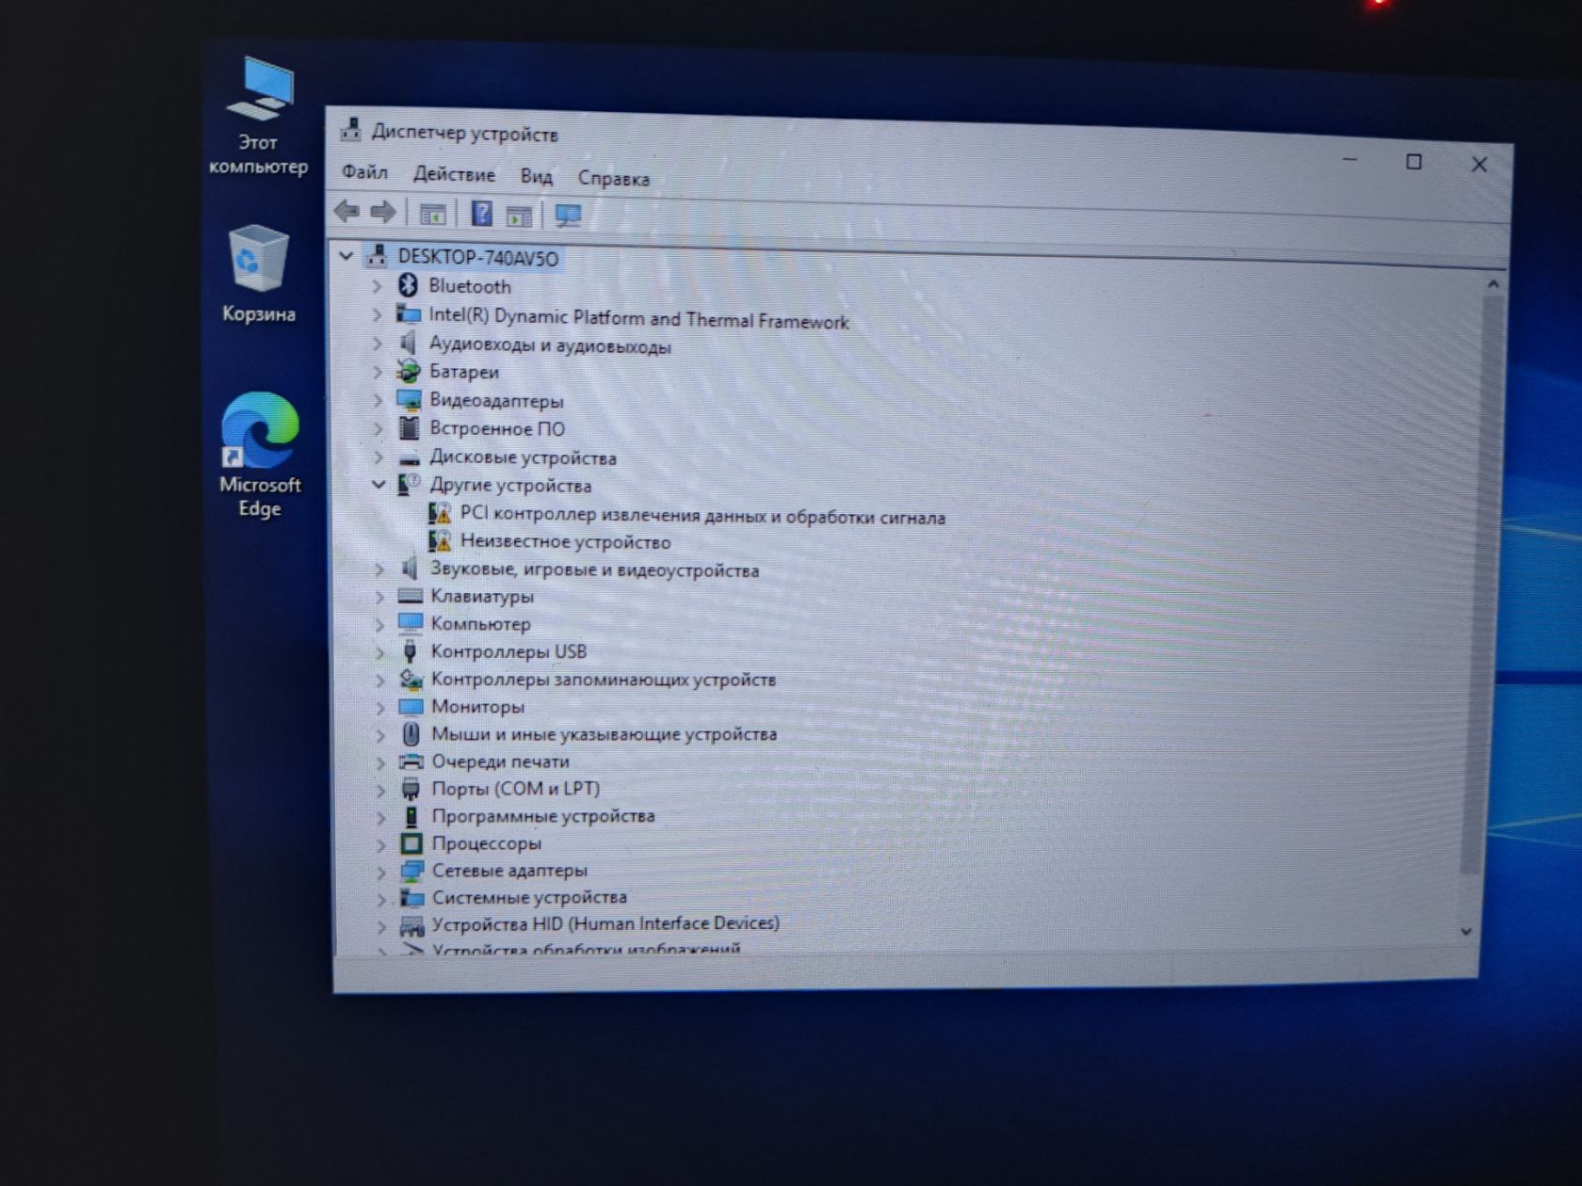Open the Действие menu
1582x1186 pixels.
point(454,174)
